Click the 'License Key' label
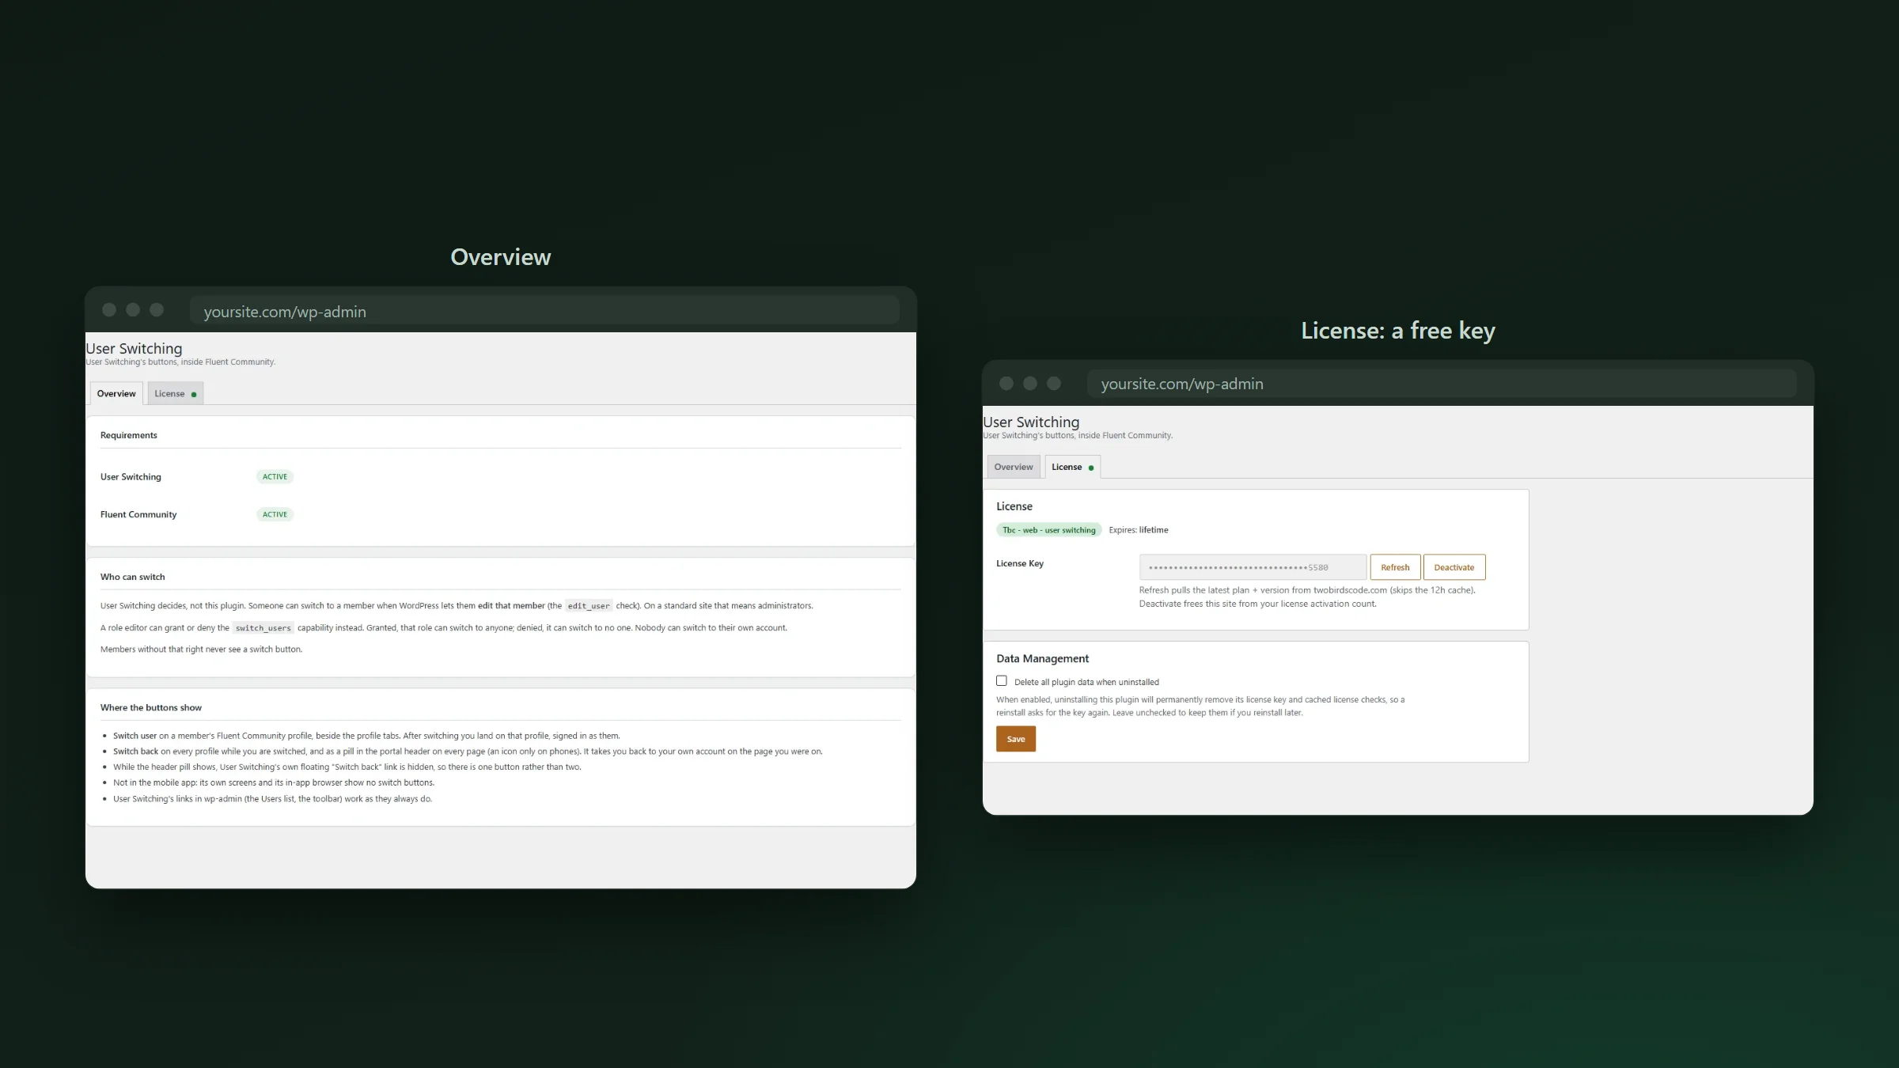1899x1068 pixels. coord(1020,563)
